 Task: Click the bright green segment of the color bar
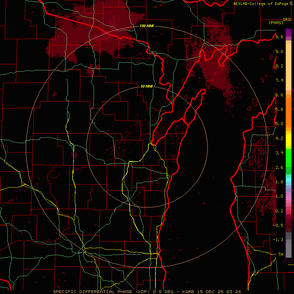click(x=288, y=157)
